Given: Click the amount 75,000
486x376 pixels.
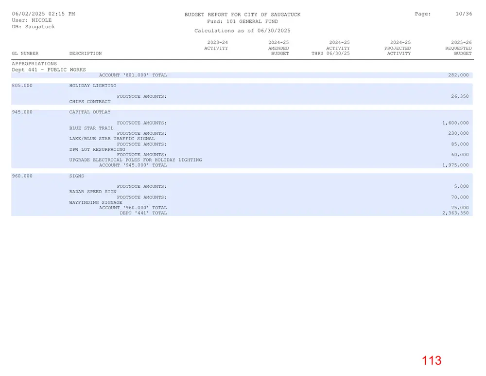Looking at the screenshot, I should (x=460, y=208).
